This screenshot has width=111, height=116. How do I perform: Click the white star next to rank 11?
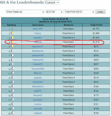[x=13, y=73]
